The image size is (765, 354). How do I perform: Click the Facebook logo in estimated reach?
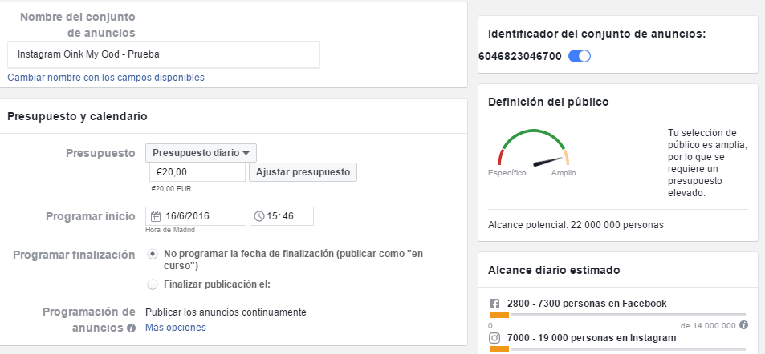(494, 304)
